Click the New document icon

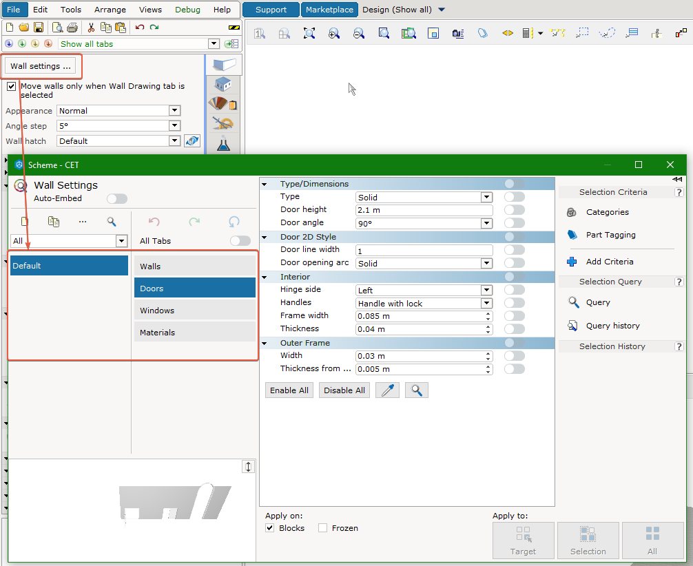click(9, 28)
